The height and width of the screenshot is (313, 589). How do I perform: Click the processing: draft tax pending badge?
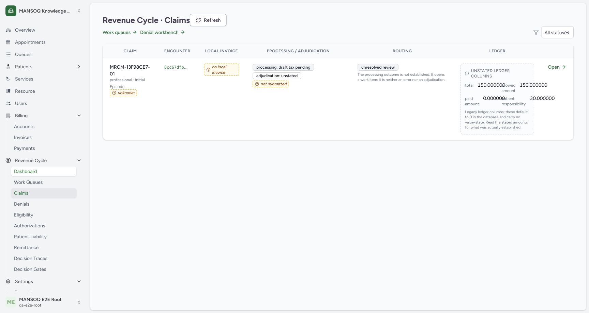(283, 67)
